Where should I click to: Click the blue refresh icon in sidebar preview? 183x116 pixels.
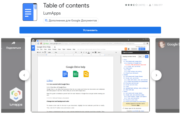147,57
